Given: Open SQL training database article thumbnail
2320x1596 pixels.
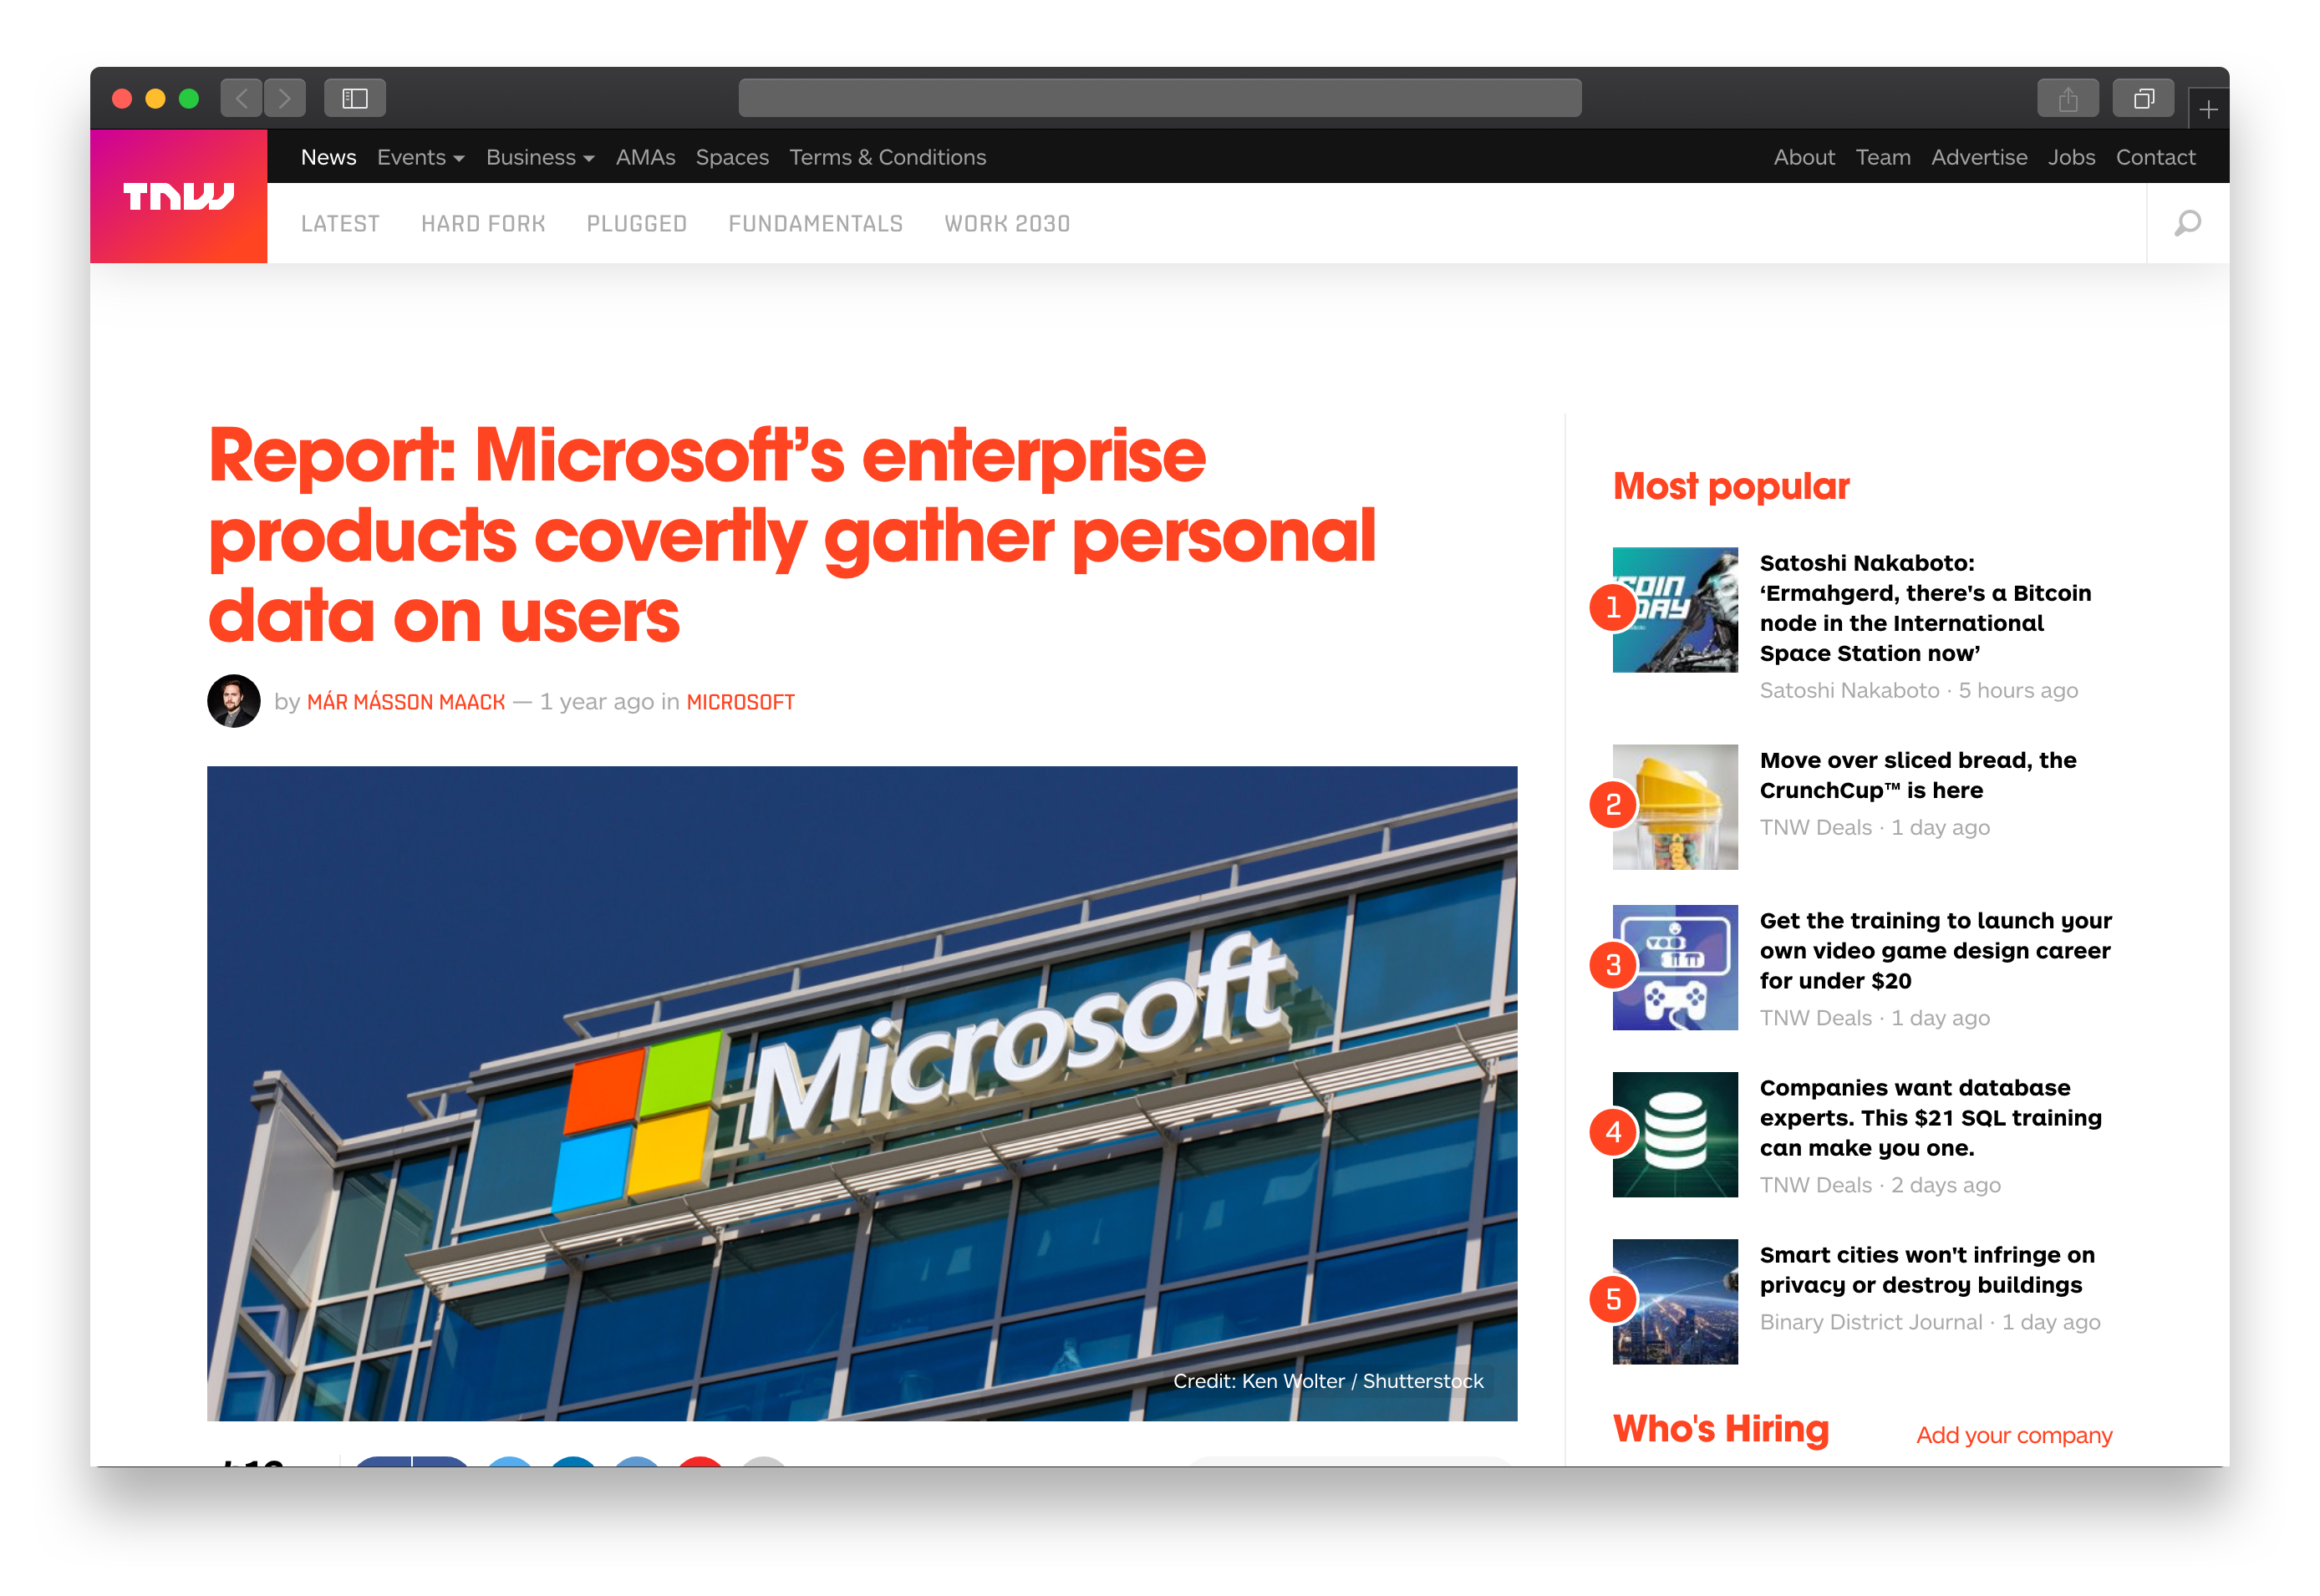Looking at the screenshot, I should pyautogui.click(x=1675, y=1134).
